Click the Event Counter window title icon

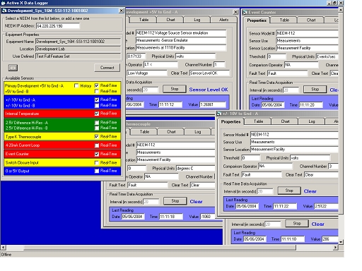pos(245,12)
